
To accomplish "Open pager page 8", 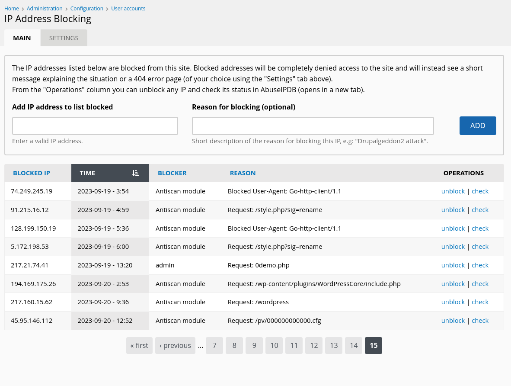I will point(234,346).
